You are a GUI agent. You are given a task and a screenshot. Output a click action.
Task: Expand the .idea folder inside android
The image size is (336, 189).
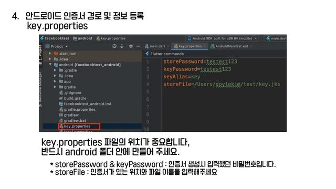click(55, 76)
